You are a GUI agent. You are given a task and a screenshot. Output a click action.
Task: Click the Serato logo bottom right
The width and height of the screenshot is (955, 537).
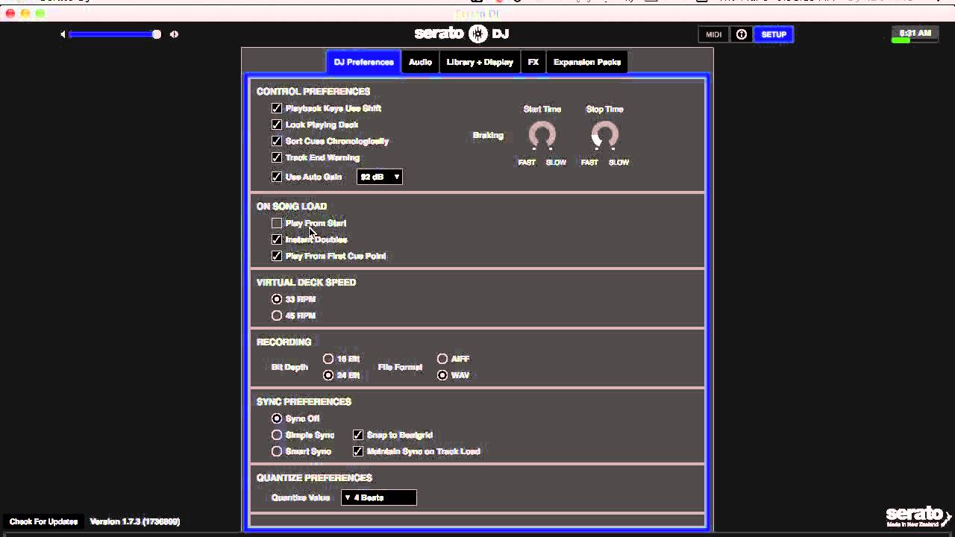point(918,516)
